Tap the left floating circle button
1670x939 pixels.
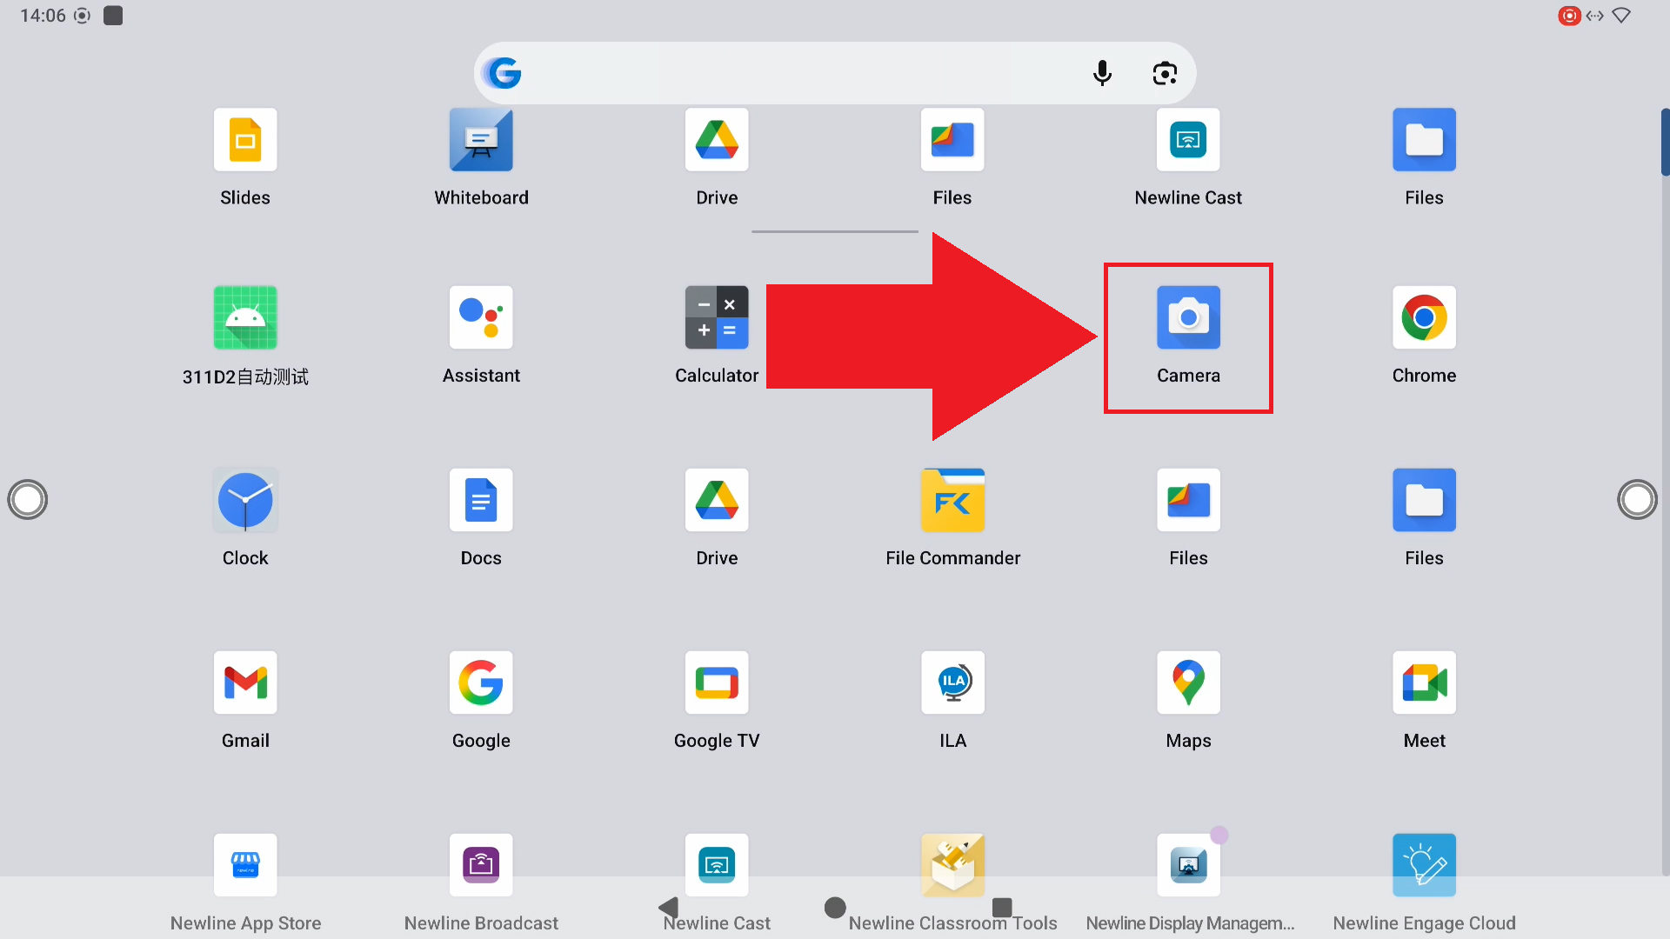click(28, 500)
